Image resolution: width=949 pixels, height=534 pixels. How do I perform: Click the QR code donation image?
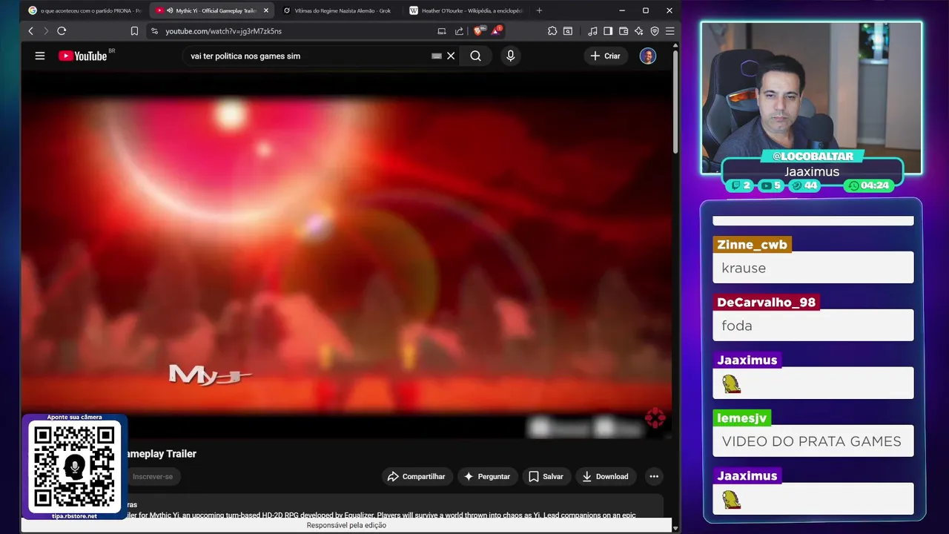pos(74,466)
